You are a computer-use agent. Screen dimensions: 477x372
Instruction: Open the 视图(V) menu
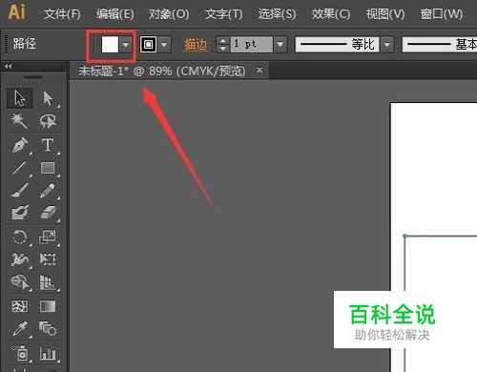tap(385, 14)
